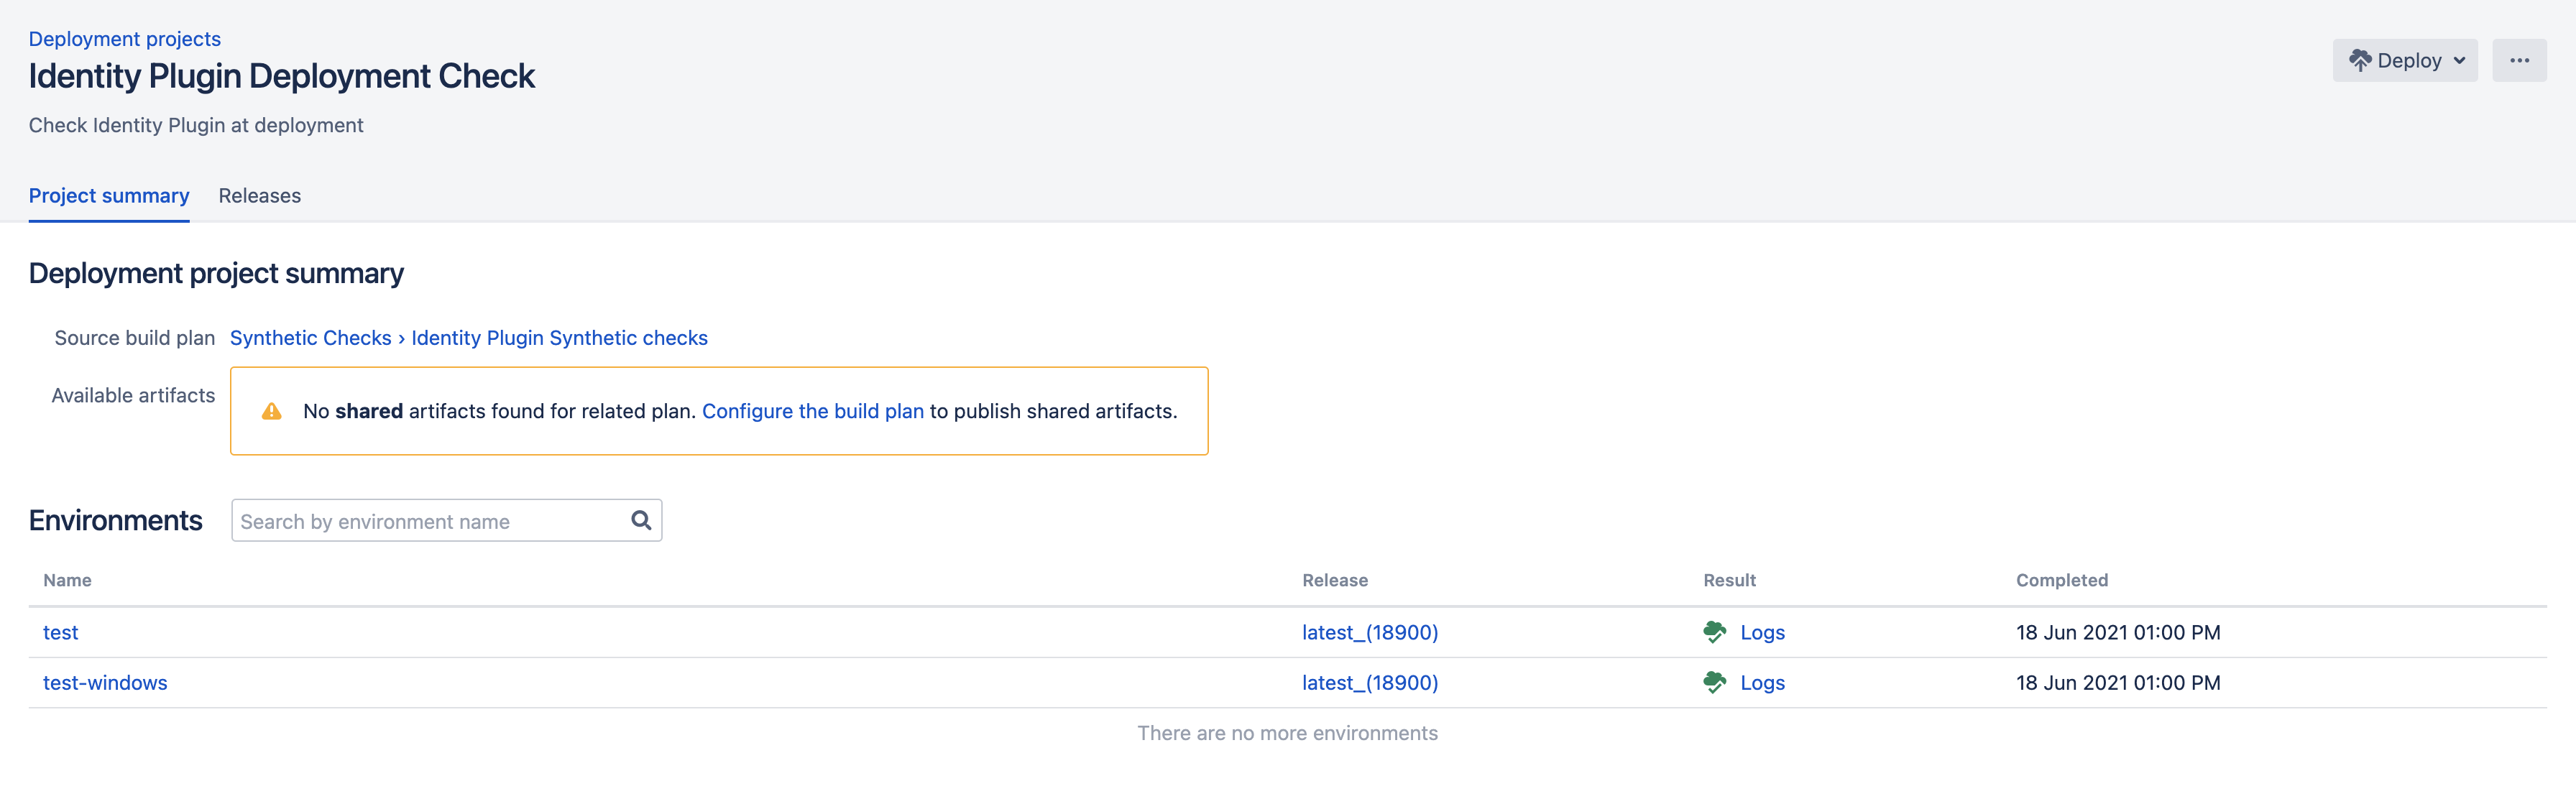Focus the Search by environment name field

(x=446, y=521)
